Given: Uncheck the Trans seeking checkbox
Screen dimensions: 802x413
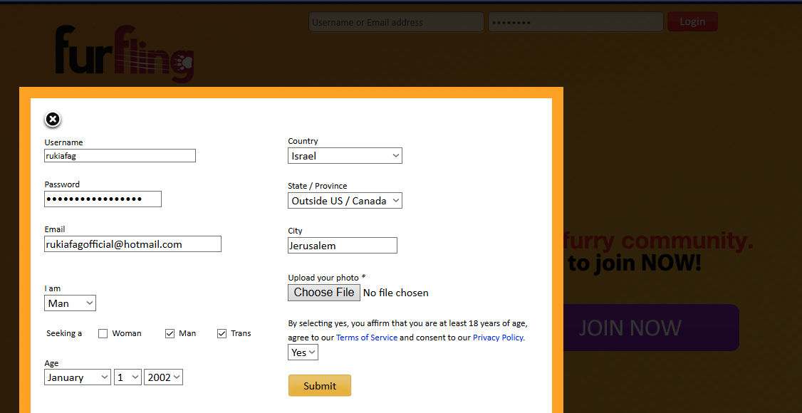Looking at the screenshot, I should click(222, 334).
